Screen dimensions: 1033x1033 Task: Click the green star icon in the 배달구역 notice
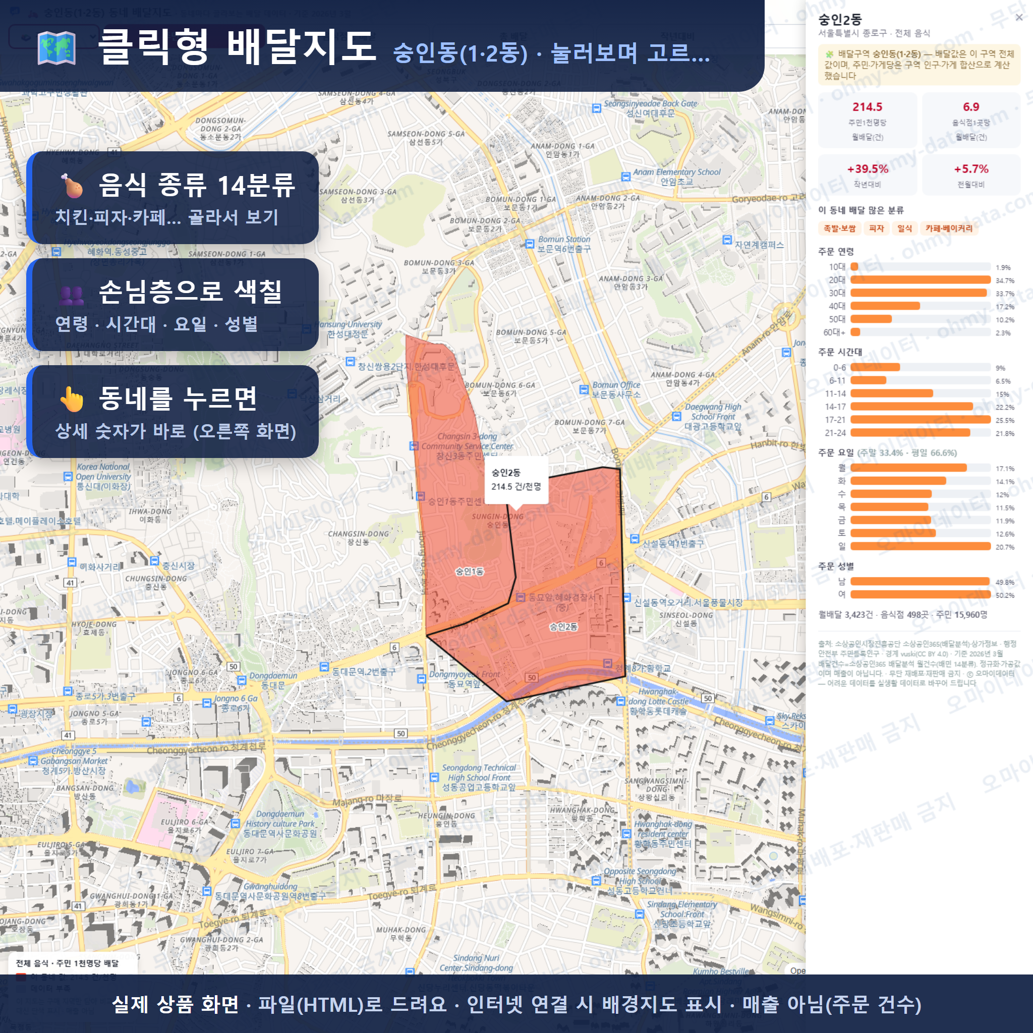tap(829, 54)
